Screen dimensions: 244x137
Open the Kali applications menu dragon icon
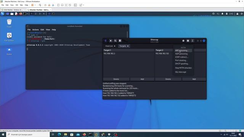pos(2,14)
